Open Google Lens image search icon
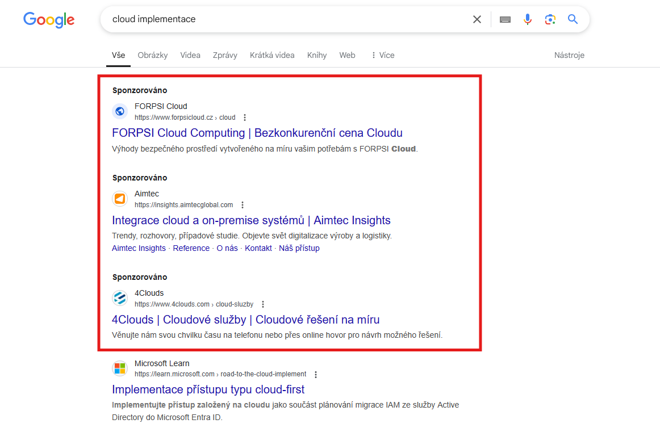The width and height of the screenshot is (660, 432). tap(550, 19)
